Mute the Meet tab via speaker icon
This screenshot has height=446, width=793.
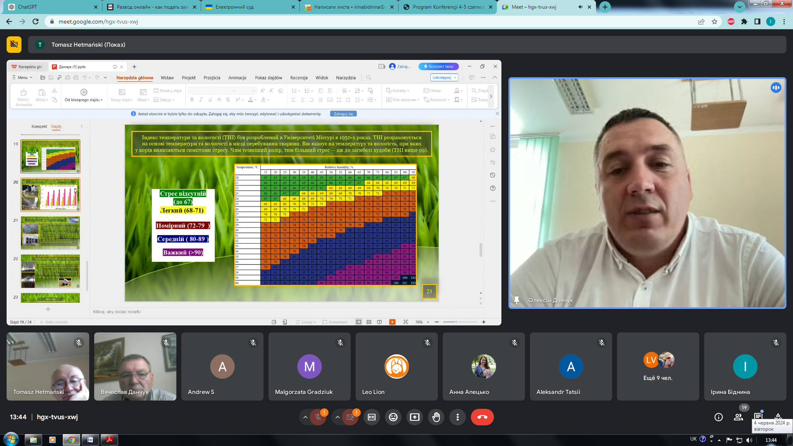(580, 7)
